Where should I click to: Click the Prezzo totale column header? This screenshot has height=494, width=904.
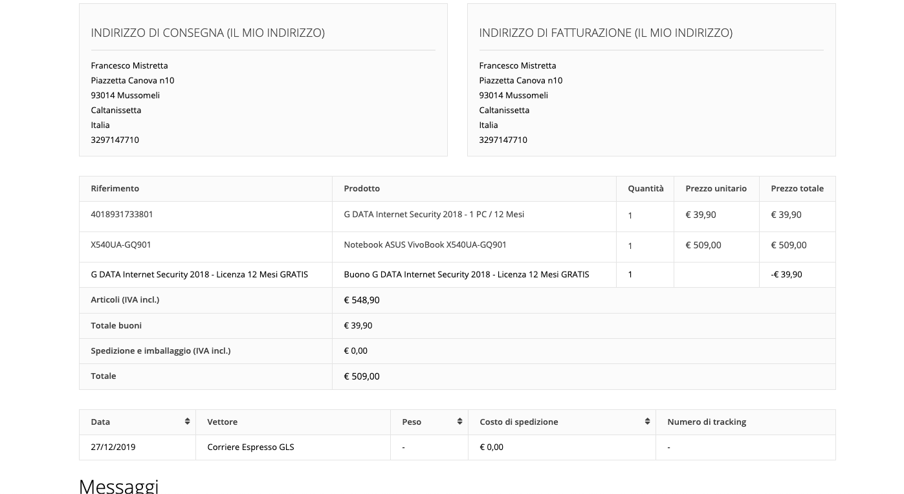[797, 189]
